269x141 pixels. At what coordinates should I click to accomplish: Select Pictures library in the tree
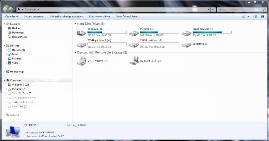click(17, 59)
